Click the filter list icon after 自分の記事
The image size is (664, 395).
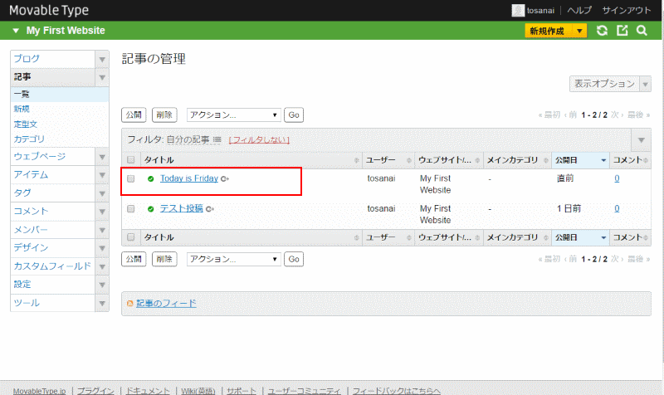(217, 139)
